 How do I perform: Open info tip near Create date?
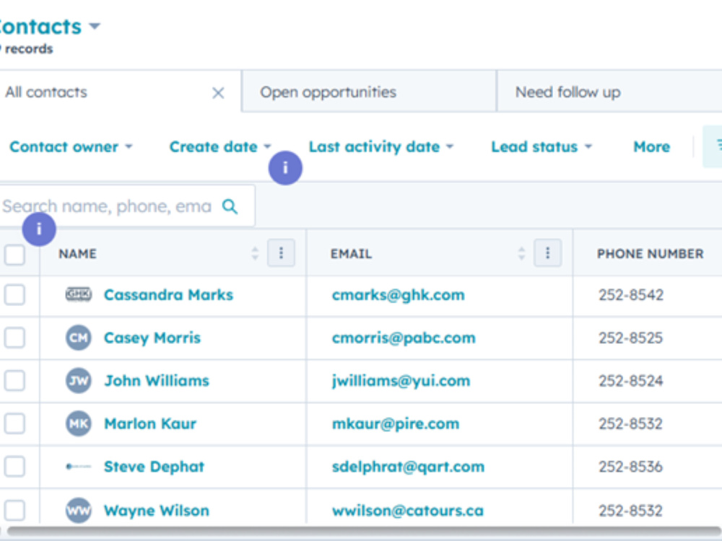pyautogui.click(x=285, y=168)
